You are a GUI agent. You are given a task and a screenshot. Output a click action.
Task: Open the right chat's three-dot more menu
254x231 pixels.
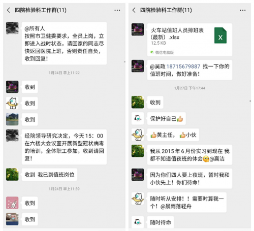click(243, 10)
